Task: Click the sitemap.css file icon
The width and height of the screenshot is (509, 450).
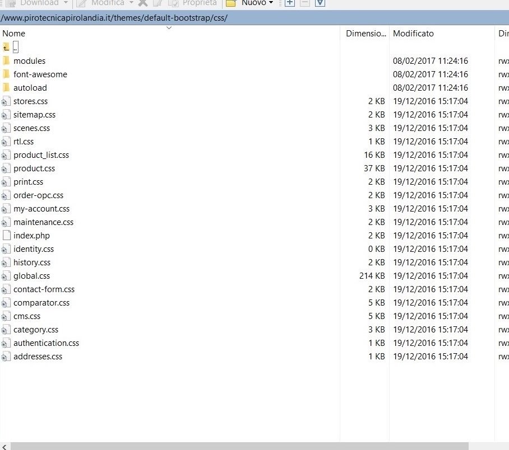Action: pos(6,114)
